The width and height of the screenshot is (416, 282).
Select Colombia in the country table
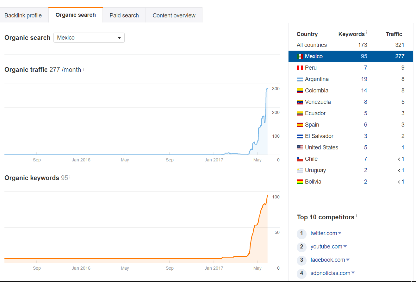[351, 91]
